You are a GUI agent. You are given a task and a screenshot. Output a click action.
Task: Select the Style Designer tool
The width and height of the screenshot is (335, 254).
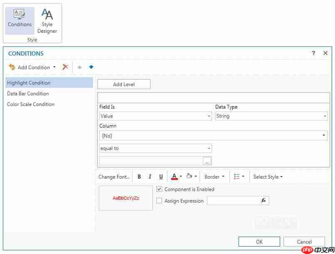tap(47, 18)
